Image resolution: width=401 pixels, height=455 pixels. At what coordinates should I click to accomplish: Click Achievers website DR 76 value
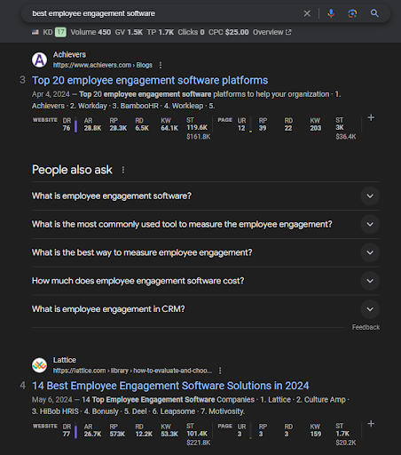coord(67,128)
